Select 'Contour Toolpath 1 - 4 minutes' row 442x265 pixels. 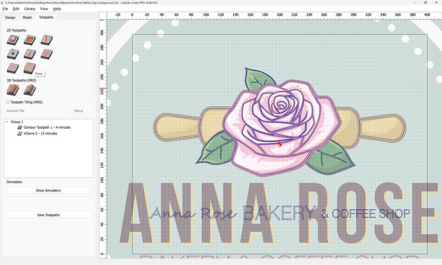click(47, 127)
